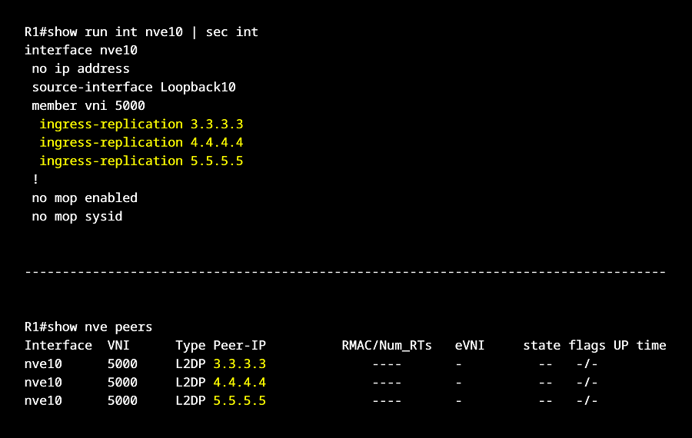692x438 pixels.
Task: Select the 'member vni 5000' line
Action: [x=88, y=105]
